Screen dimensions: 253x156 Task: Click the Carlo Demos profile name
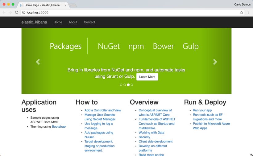click(242, 5)
